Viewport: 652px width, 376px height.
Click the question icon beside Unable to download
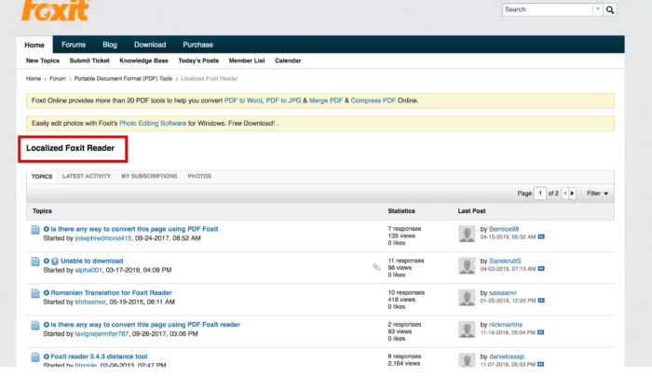click(54, 262)
